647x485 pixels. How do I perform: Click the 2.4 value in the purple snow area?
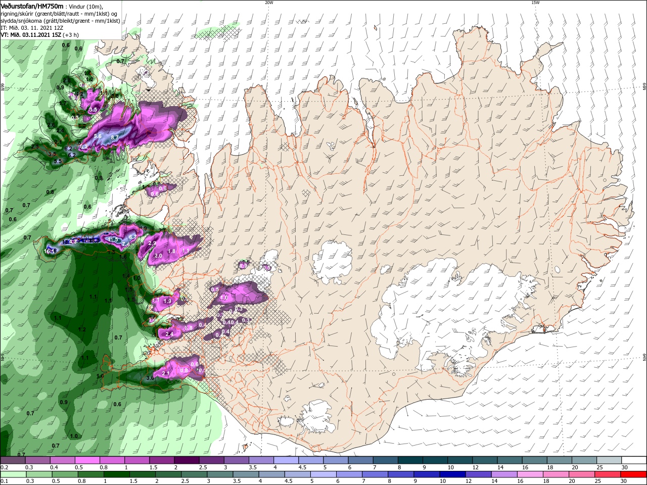pyautogui.click(x=169, y=334)
